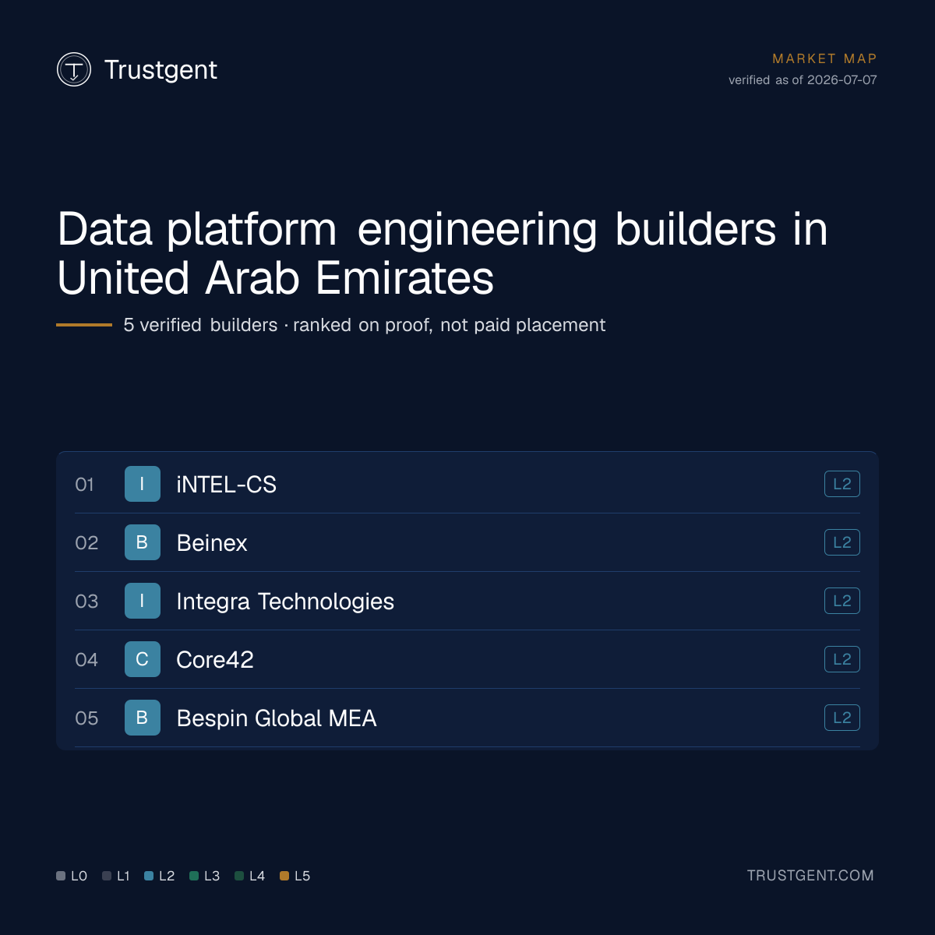Viewport: 935px width, 935px height.
Task: Click rank number 01 in the list
Action: [x=84, y=485]
